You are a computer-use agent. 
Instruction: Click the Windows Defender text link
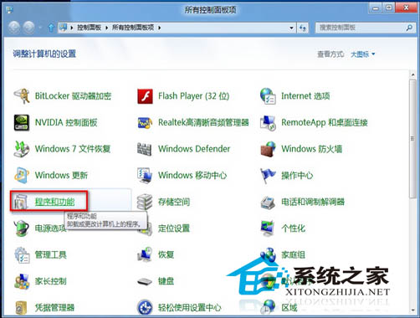coord(194,149)
